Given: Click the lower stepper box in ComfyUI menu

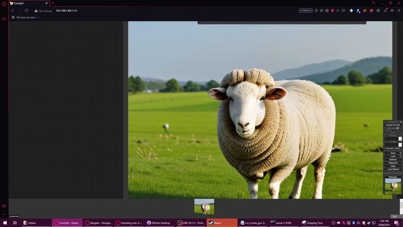Looking at the screenshot, I should click(400, 144).
